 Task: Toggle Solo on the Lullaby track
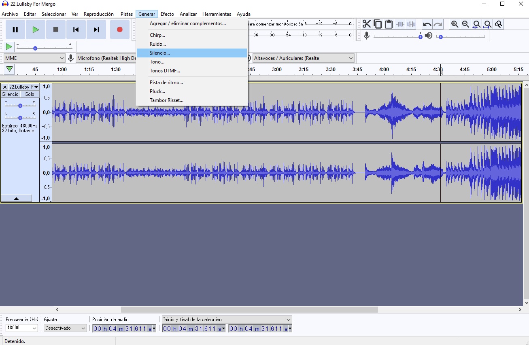30,94
